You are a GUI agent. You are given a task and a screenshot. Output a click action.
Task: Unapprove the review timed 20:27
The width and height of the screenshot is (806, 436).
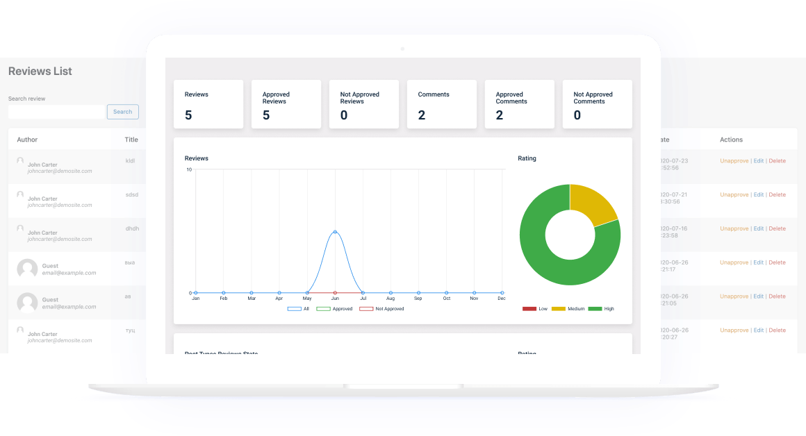pyautogui.click(x=734, y=330)
